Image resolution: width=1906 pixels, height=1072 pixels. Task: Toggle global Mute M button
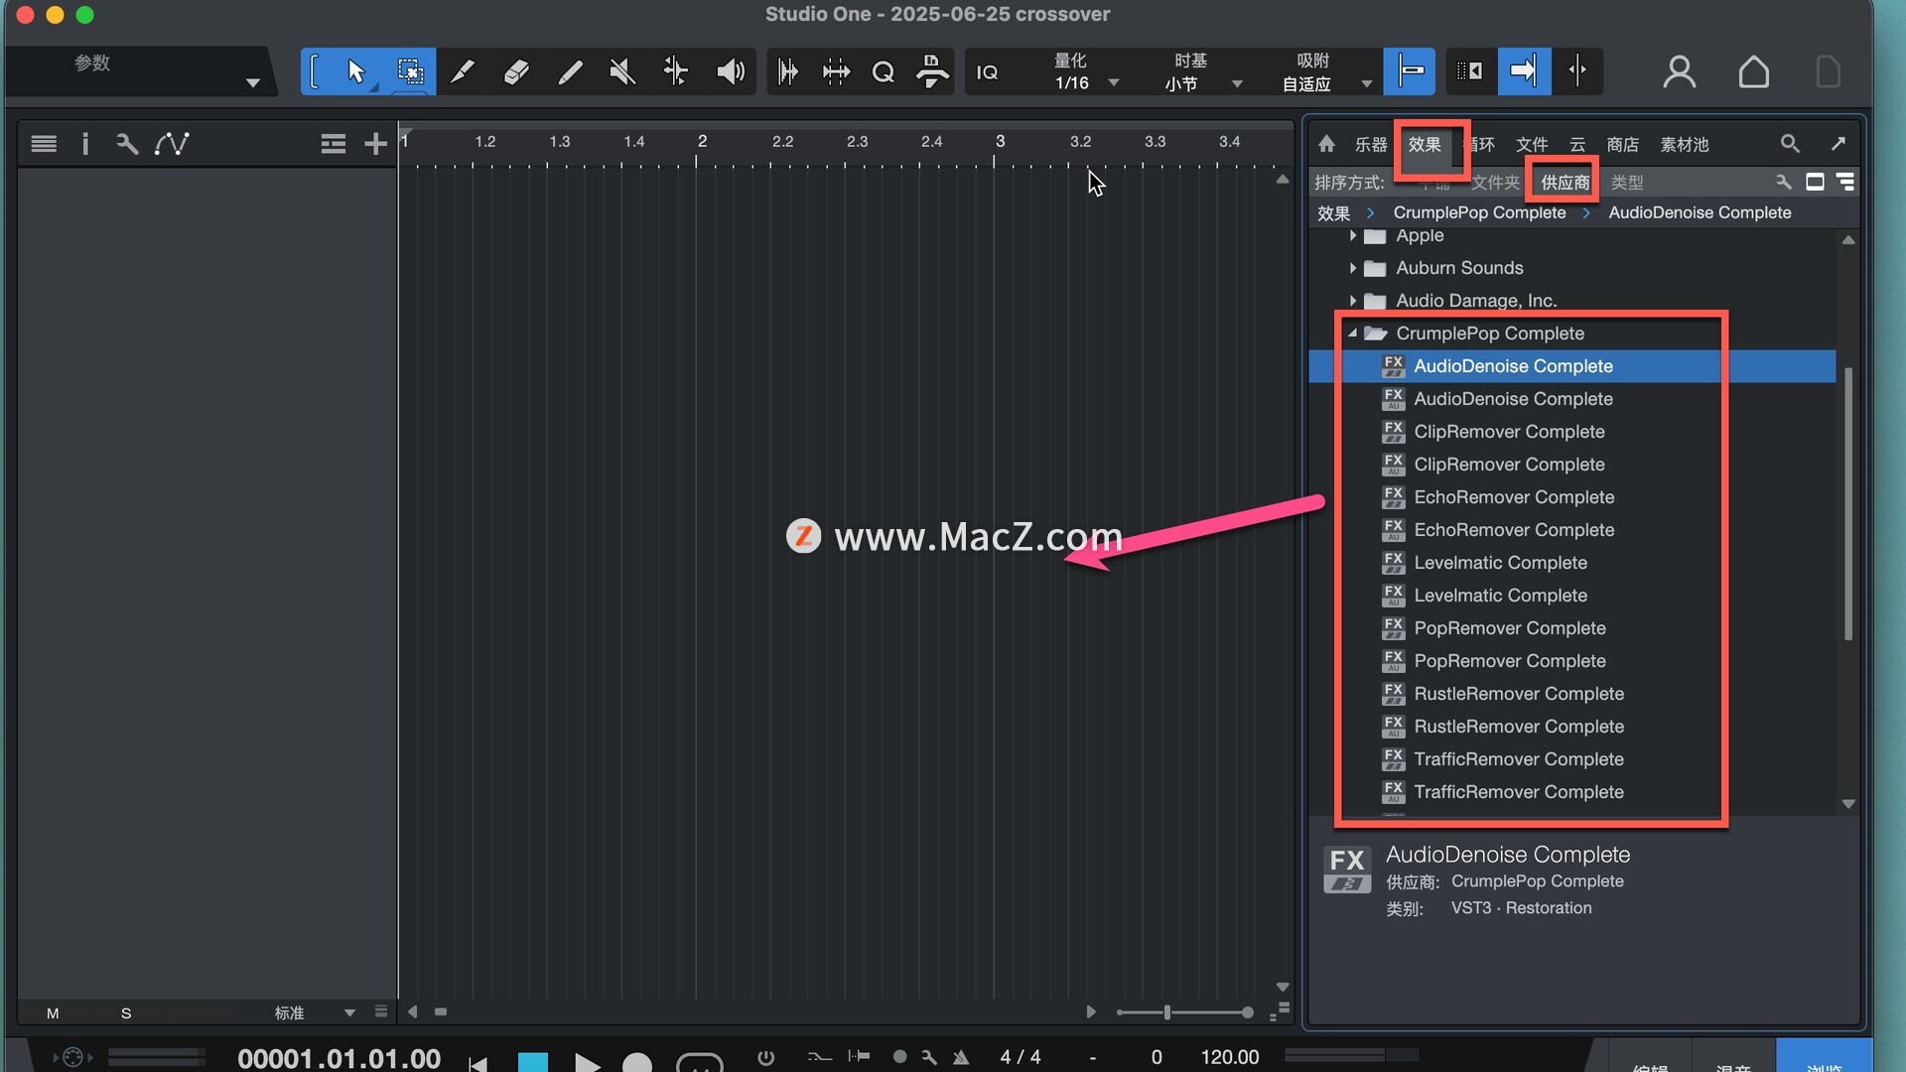(x=53, y=1013)
